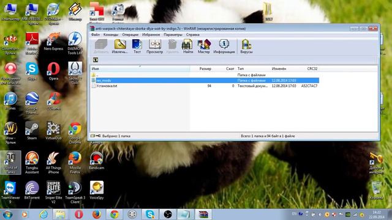392x220 pixels.
Task: Launch the Wizard toolbar icon
Action: coord(204,46)
